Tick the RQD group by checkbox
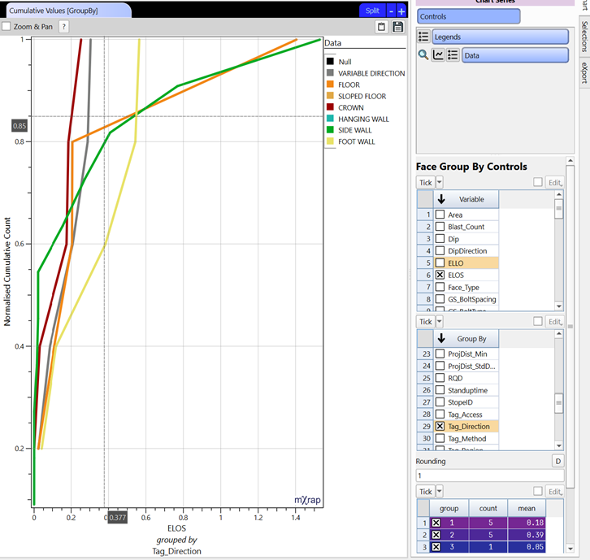The image size is (590, 560). [440, 378]
